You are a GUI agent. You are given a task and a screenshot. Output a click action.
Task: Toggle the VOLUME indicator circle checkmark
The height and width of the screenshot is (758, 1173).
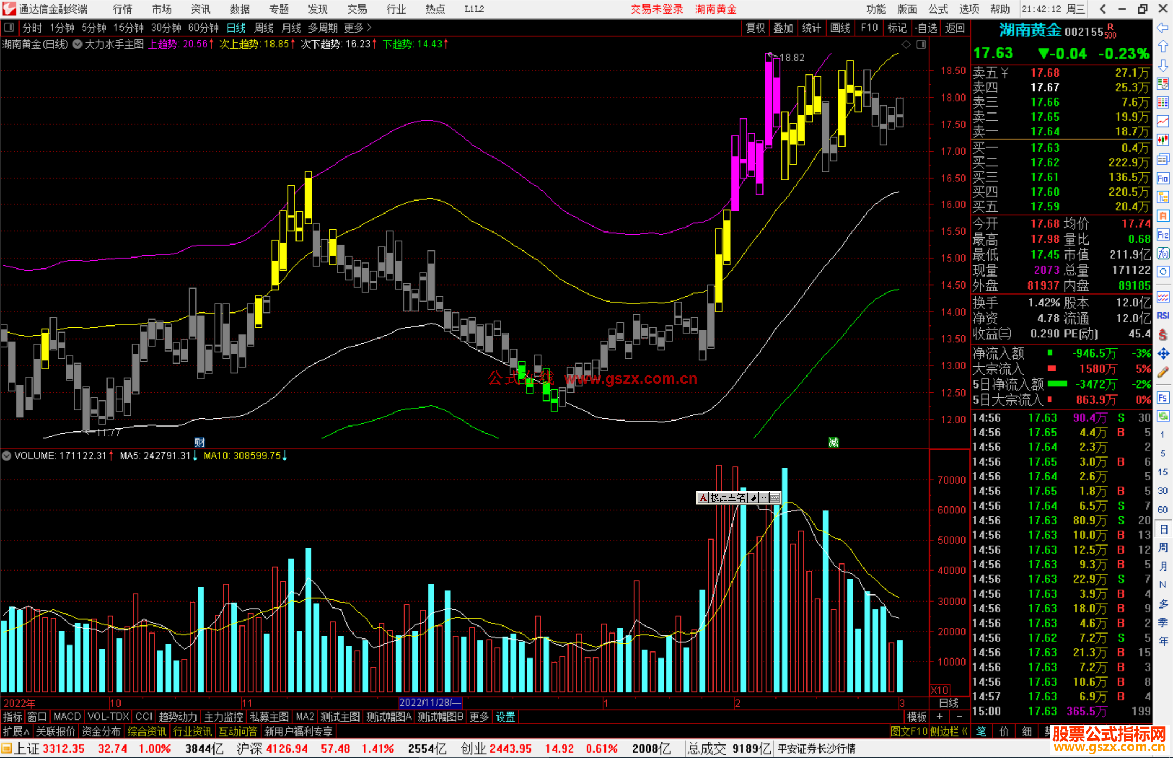point(7,456)
